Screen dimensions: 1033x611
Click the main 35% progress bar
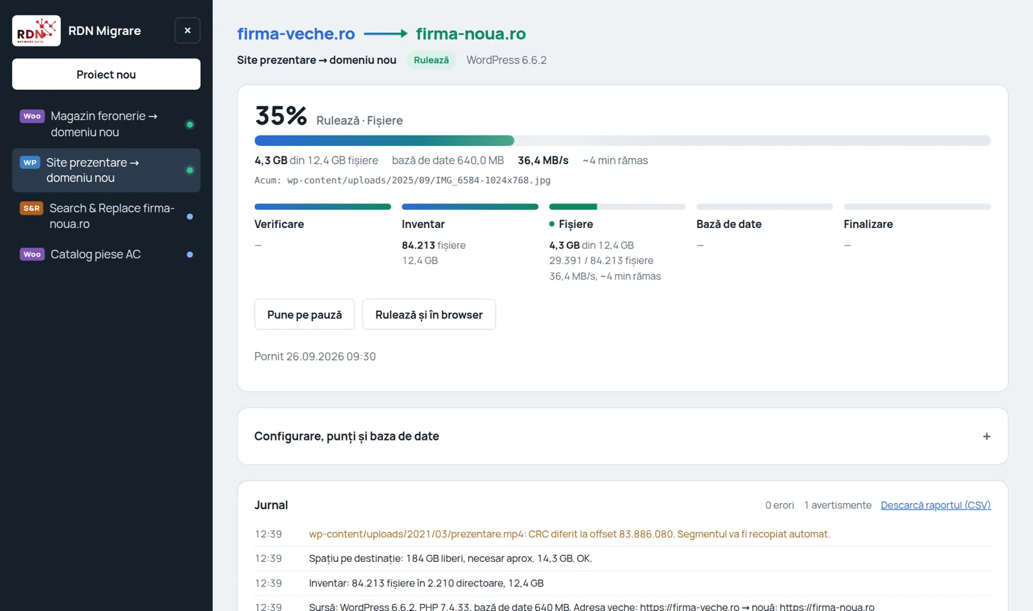coord(622,141)
